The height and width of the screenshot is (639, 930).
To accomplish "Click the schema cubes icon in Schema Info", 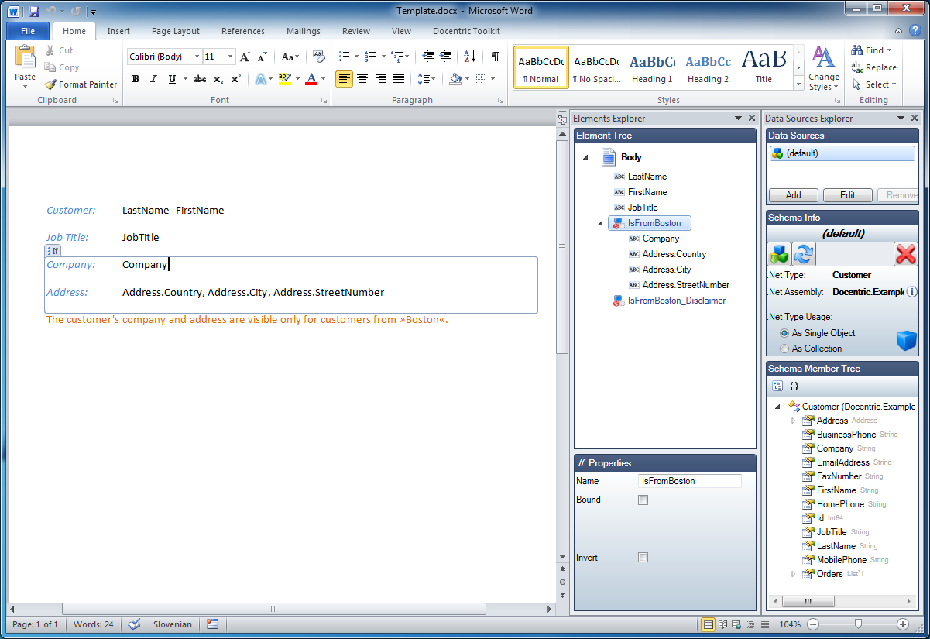I will pyautogui.click(x=779, y=254).
